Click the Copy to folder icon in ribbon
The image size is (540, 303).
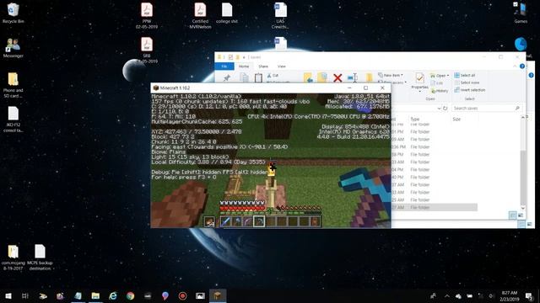coord(322,77)
